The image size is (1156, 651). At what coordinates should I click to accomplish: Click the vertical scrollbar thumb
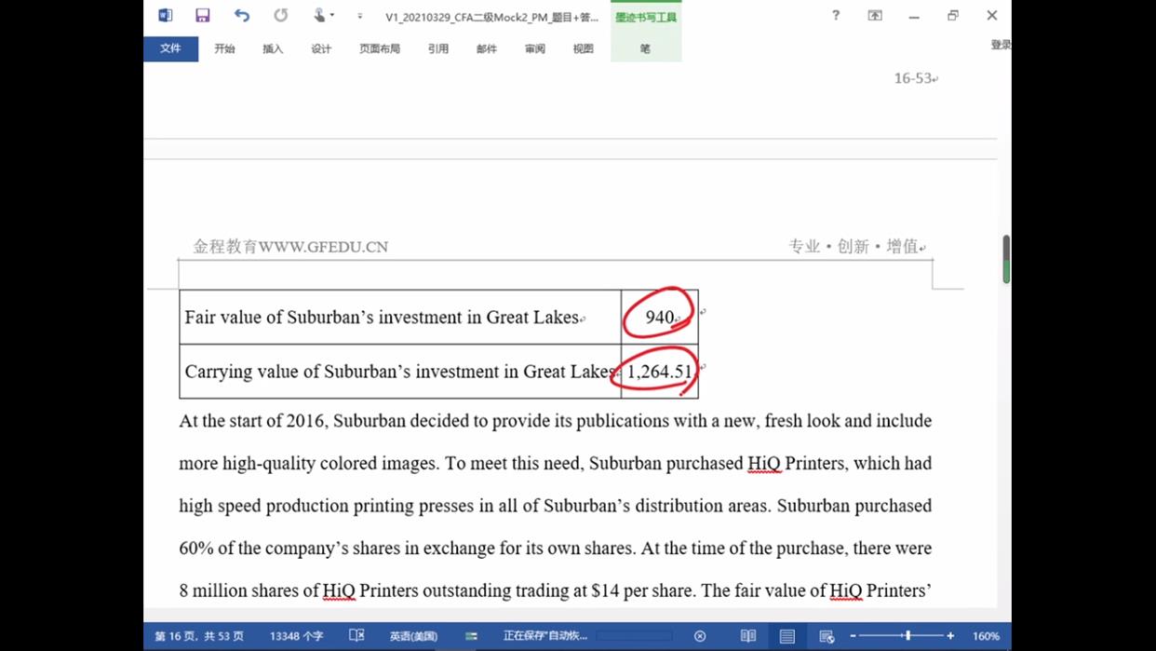pos(1006,259)
